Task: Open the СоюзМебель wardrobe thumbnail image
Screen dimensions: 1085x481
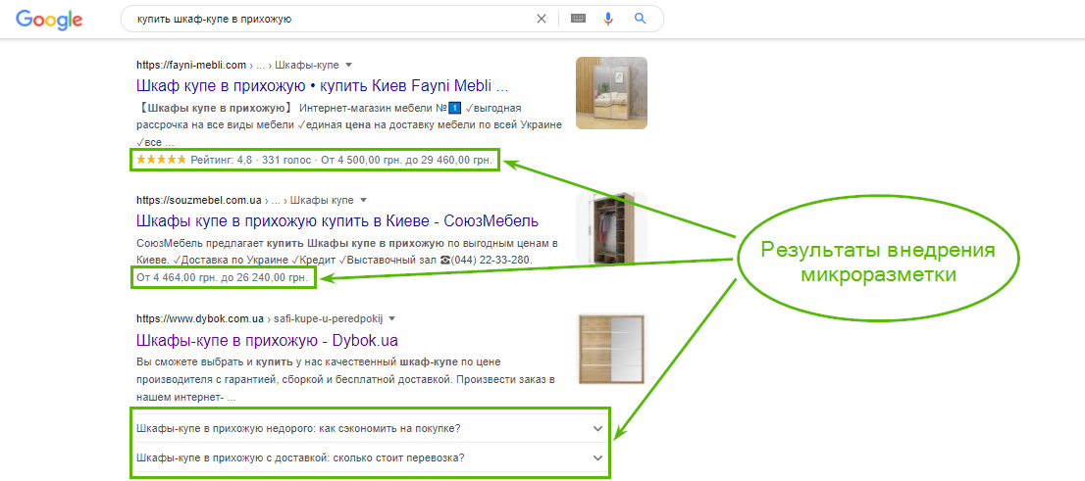Action: click(612, 228)
